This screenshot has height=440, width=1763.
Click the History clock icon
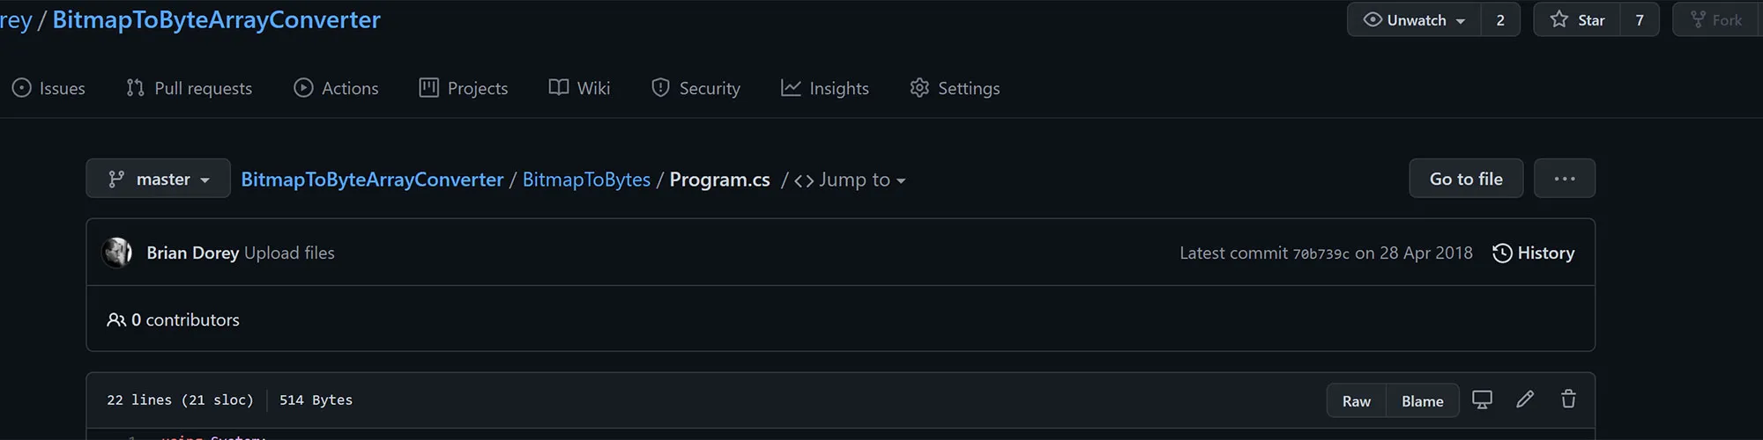1502,253
